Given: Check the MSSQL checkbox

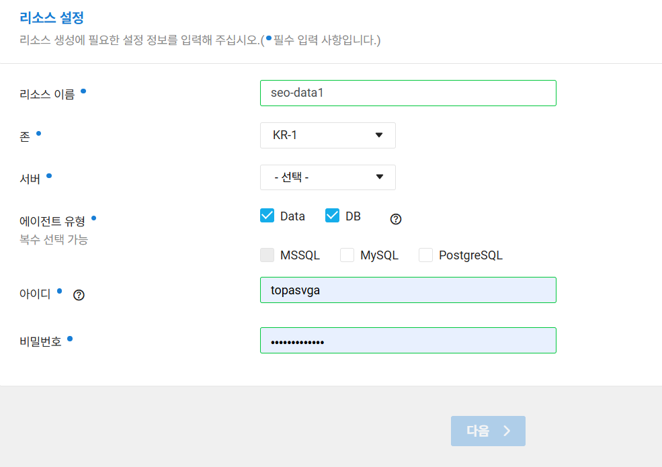Looking at the screenshot, I should [x=267, y=255].
